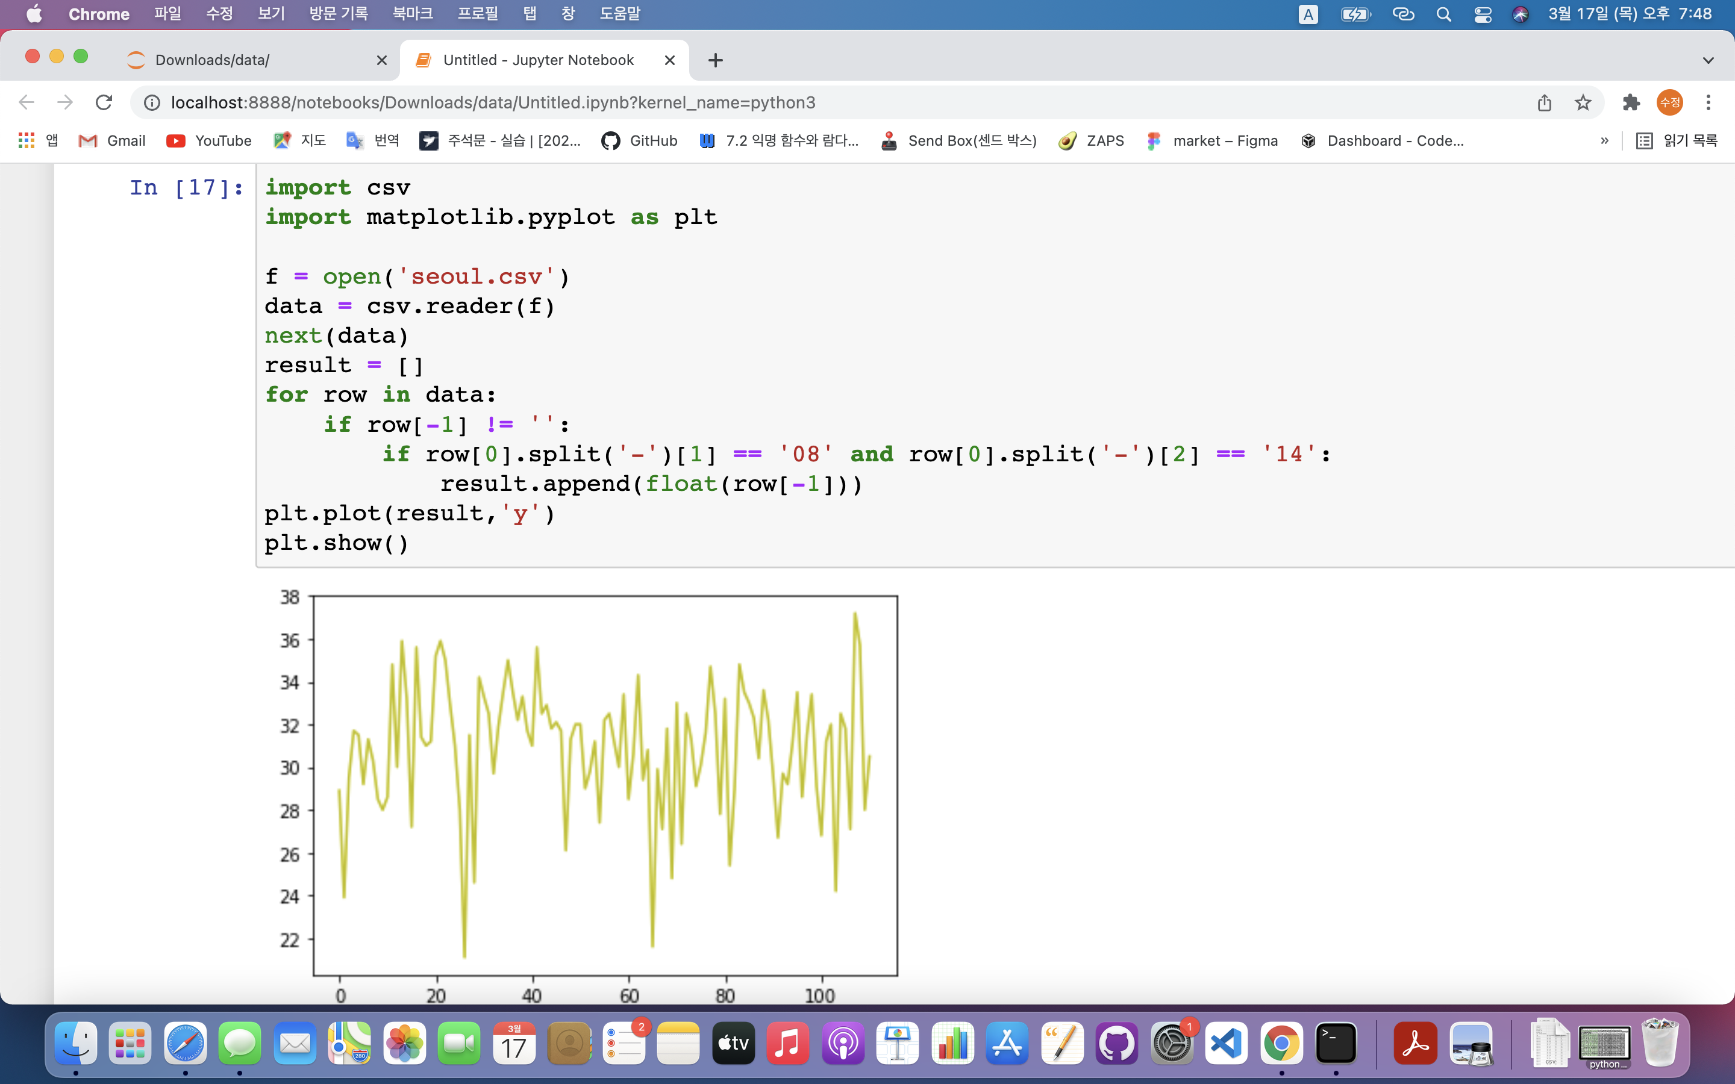Open the Extensions puzzle icon
The image size is (1735, 1084).
(1631, 102)
